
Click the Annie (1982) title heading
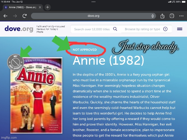click(108, 60)
